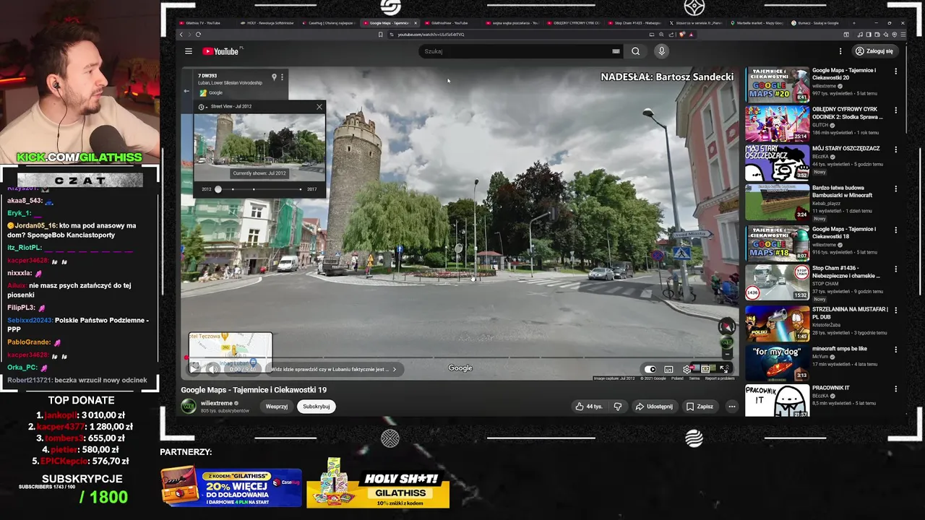
Task: Open the player settings gear
Action: coord(687,369)
